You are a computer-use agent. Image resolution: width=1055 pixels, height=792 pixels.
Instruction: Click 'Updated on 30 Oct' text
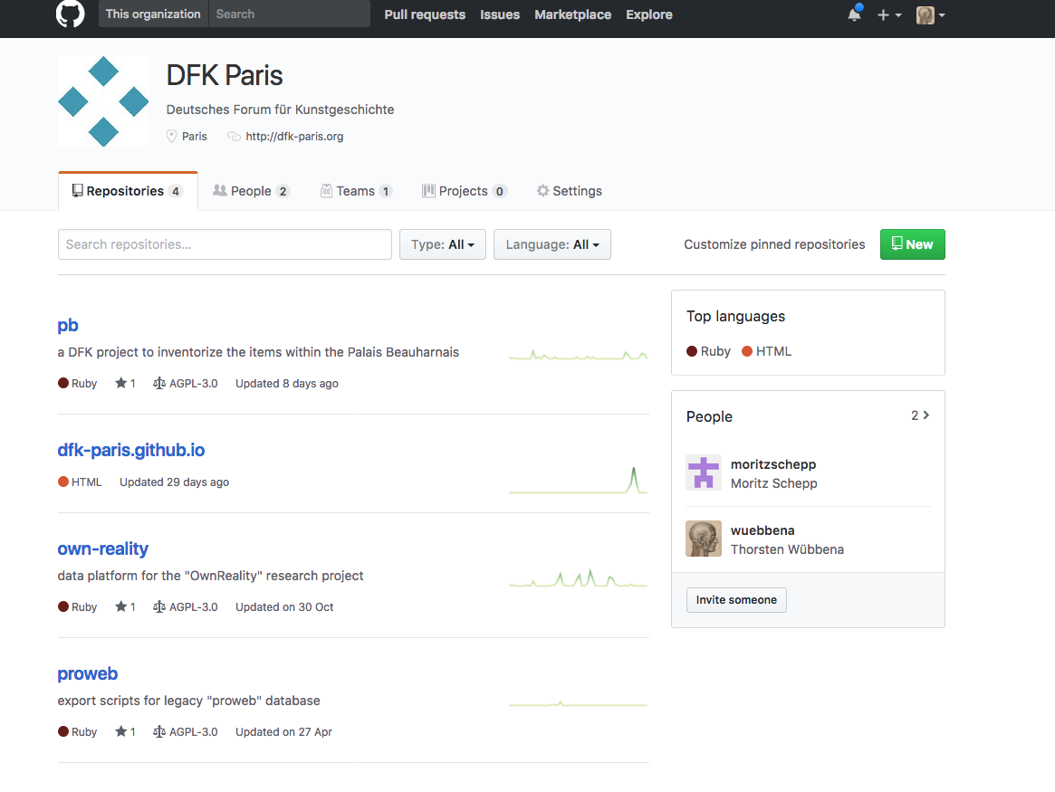(284, 606)
